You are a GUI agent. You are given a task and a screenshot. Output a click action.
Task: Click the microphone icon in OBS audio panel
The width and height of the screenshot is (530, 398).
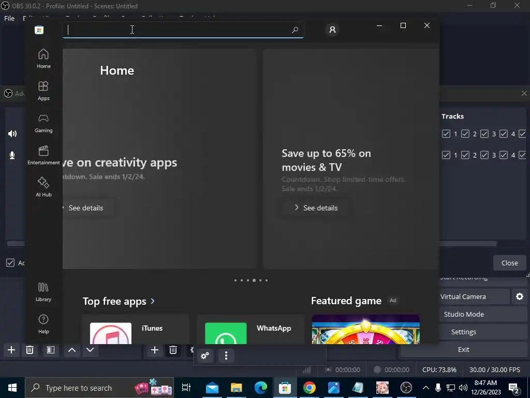(x=12, y=155)
